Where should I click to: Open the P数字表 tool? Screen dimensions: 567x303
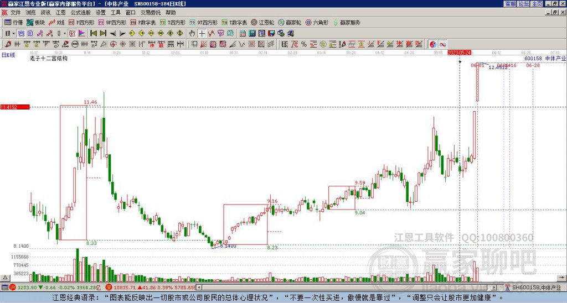pyautogui.click(x=143, y=22)
